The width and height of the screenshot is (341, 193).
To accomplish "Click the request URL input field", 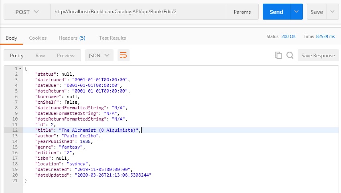I will 138,12.
